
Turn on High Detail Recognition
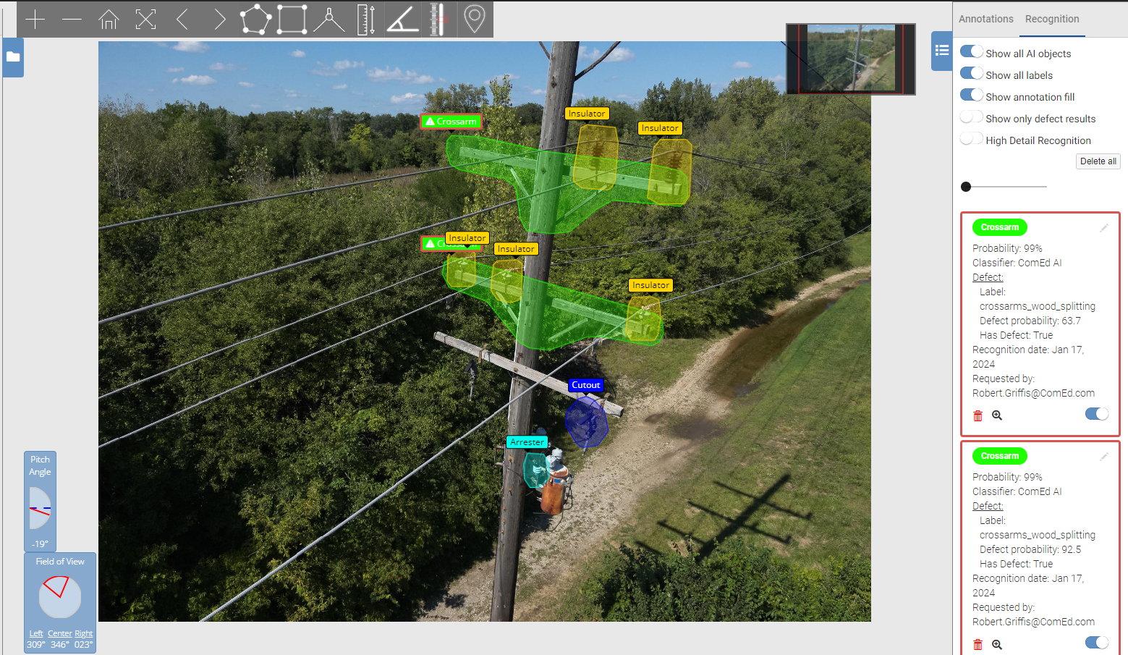coord(971,139)
